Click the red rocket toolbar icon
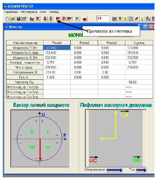Viewport: 158px width, 181px height. (x=137, y=19)
